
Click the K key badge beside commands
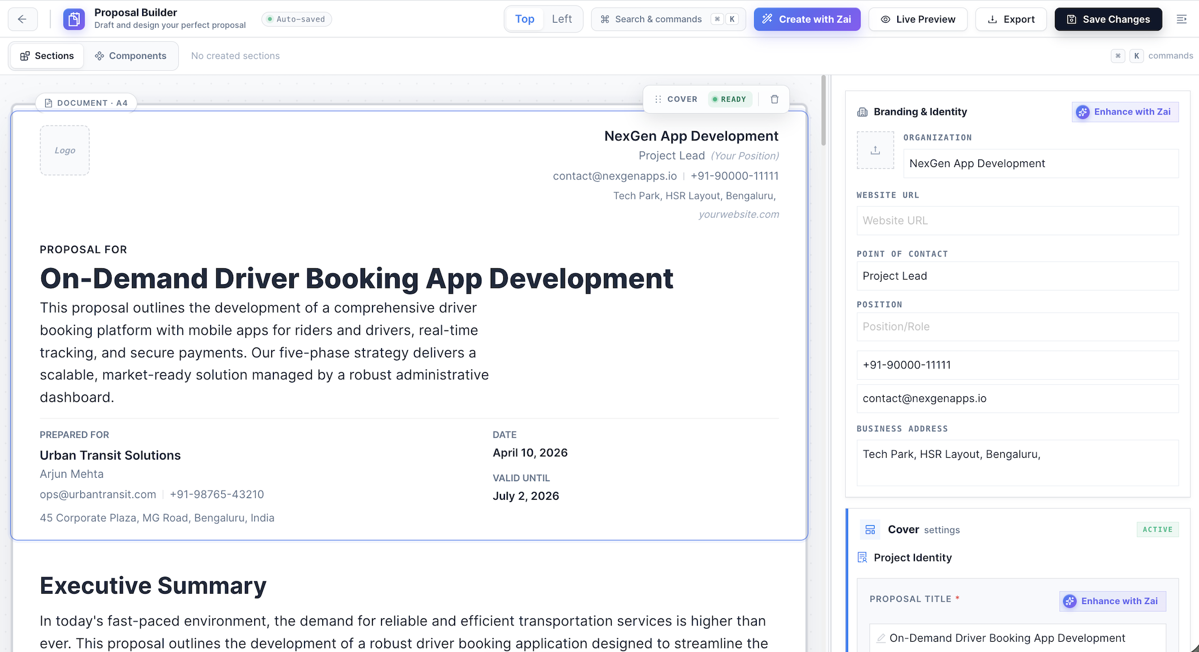coord(1136,55)
